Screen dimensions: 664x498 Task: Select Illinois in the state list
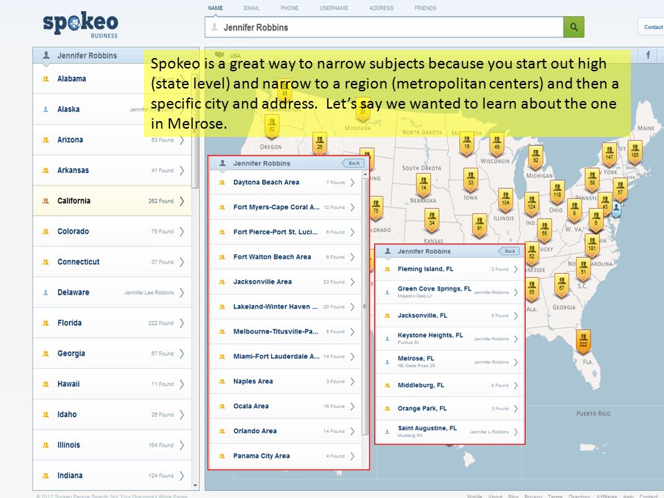(112, 445)
